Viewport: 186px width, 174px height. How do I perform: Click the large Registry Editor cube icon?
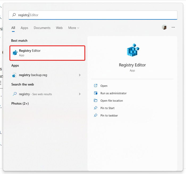coord(133,50)
